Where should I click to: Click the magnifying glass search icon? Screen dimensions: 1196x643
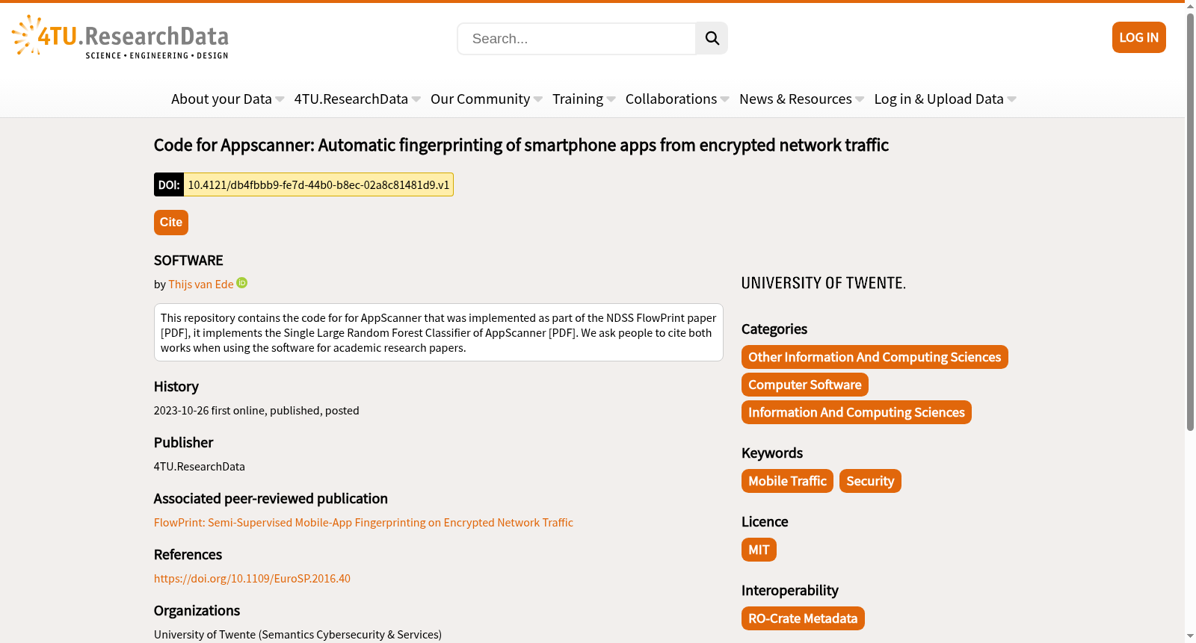[x=712, y=38]
